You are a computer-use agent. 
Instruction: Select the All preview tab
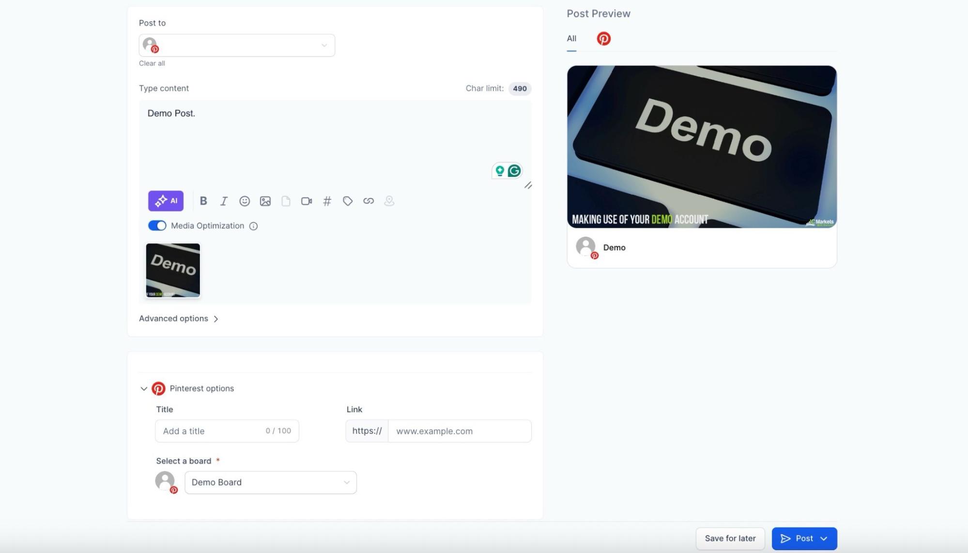571,39
